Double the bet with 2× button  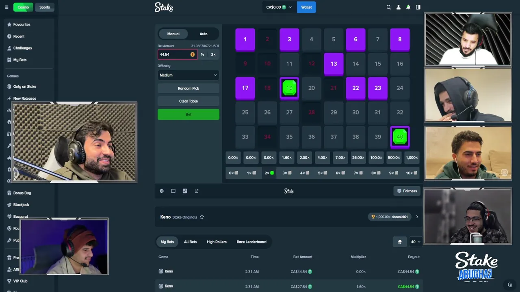[213, 54]
